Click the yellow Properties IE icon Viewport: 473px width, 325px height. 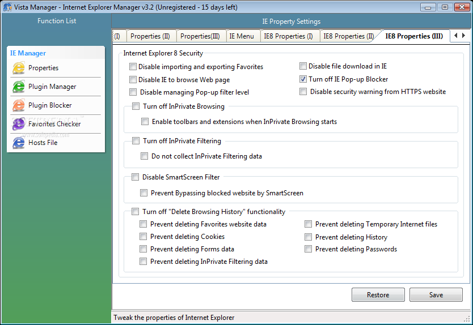point(18,68)
